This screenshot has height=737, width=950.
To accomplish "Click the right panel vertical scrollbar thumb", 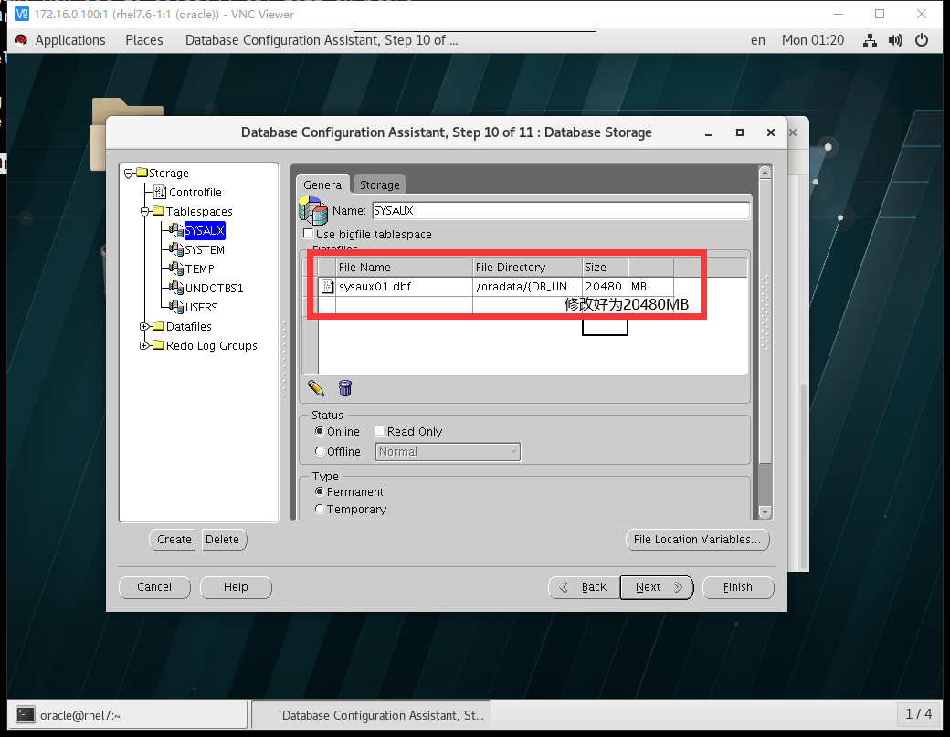I will click(x=765, y=321).
